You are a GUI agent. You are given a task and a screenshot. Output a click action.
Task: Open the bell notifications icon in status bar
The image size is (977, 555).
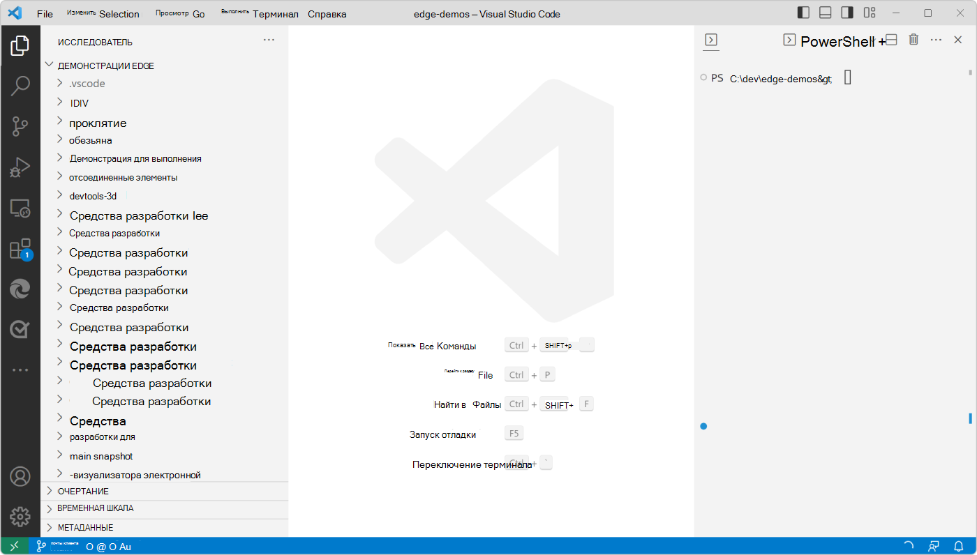[957, 547]
